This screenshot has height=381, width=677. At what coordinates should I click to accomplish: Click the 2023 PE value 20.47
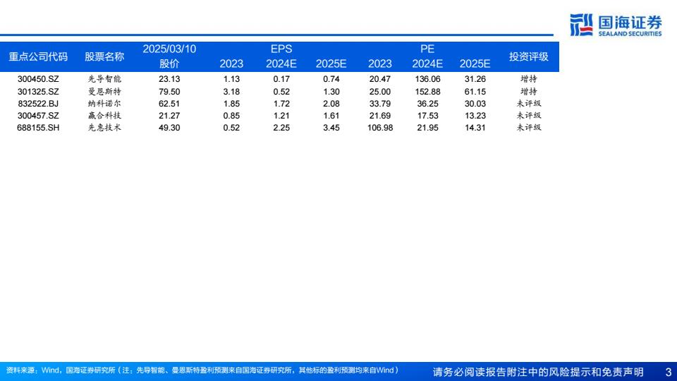pyautogui.click(x=380, y=79)
